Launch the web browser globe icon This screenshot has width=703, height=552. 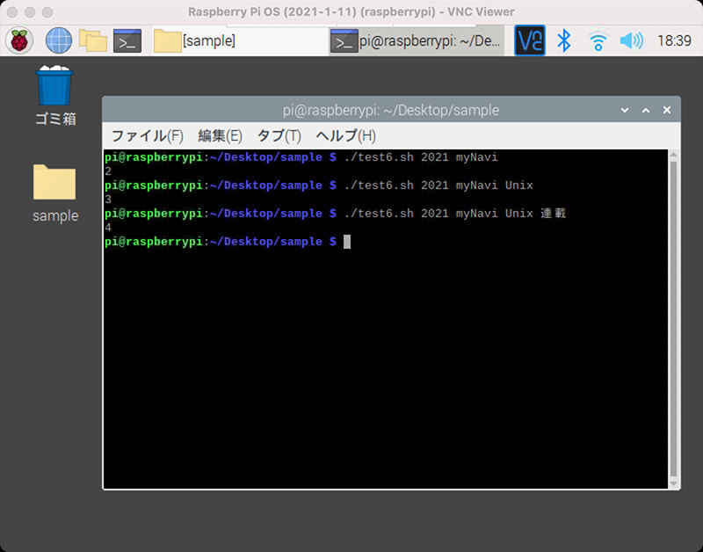tap(59, 40)
